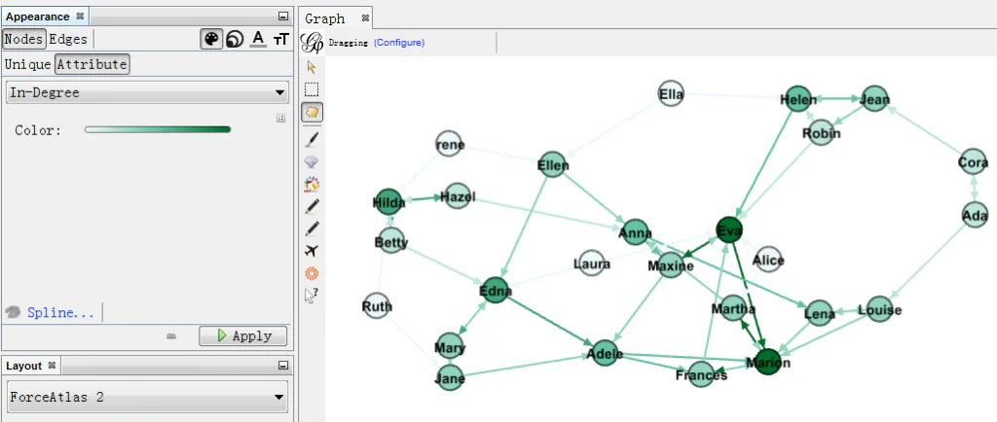Select the paintbrush painter tool
This screenshot has width=997, height=422.
tap(312, 140)
